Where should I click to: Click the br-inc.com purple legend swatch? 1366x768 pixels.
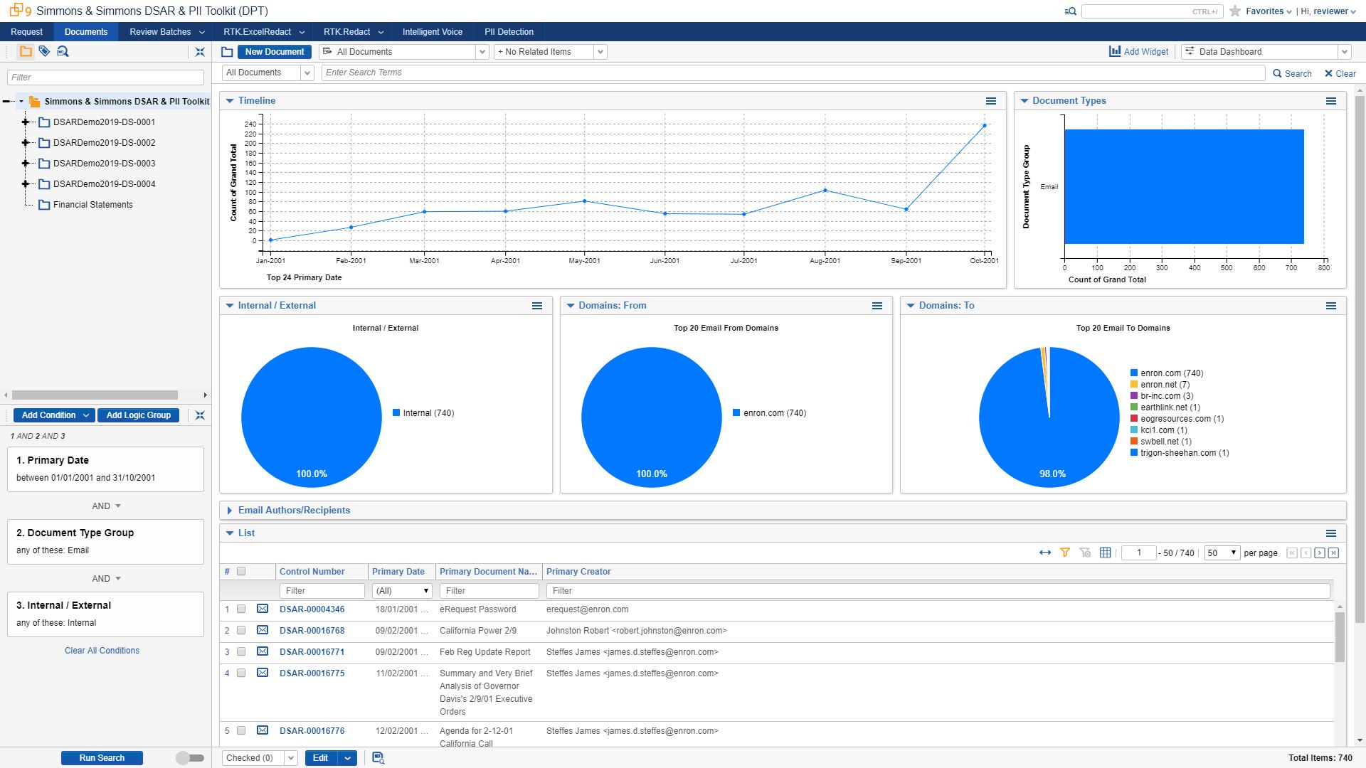tap(1134, 396)
